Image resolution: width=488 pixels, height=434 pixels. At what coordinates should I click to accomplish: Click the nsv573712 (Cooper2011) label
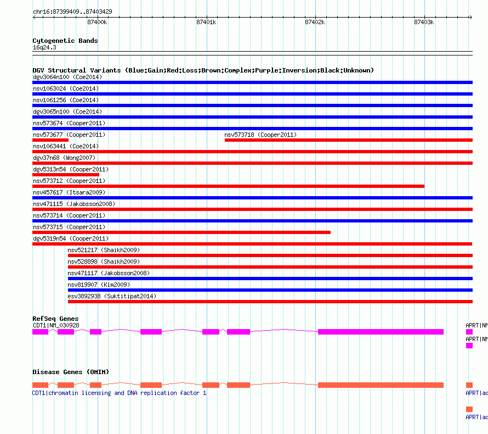click(69, 181)
